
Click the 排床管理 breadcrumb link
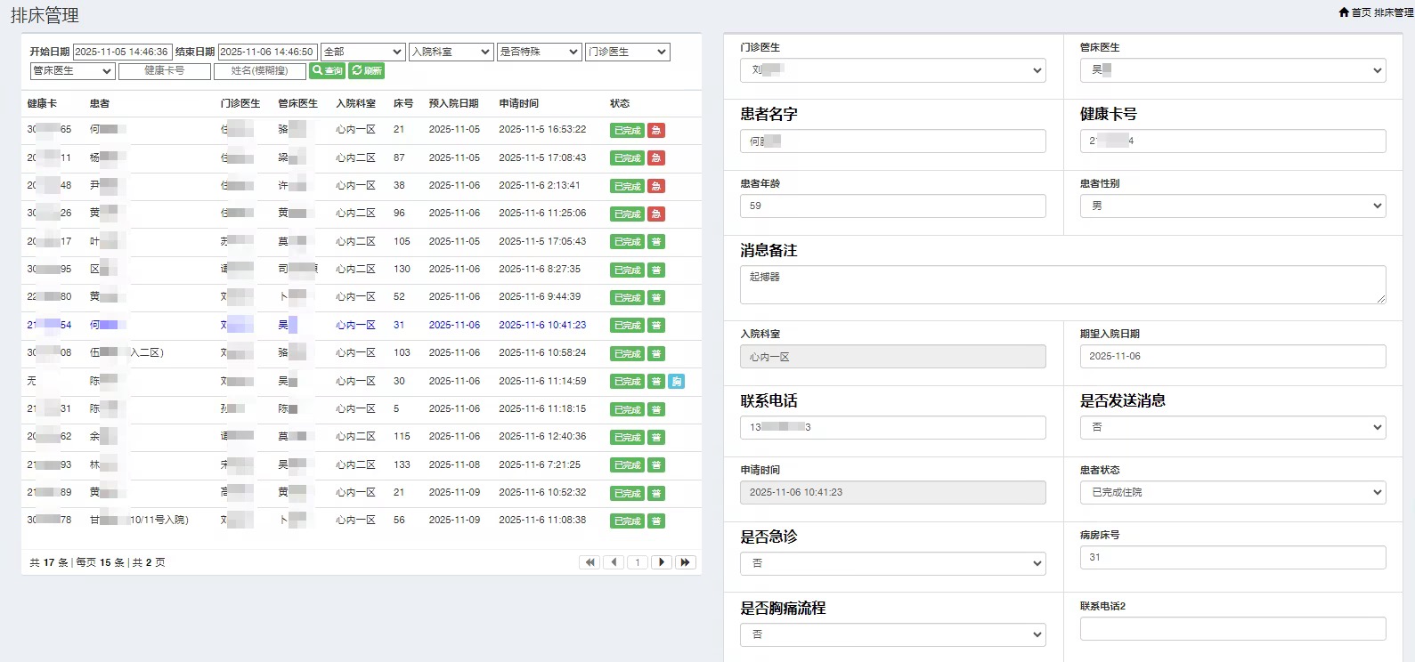click(x=1393, y=12)
